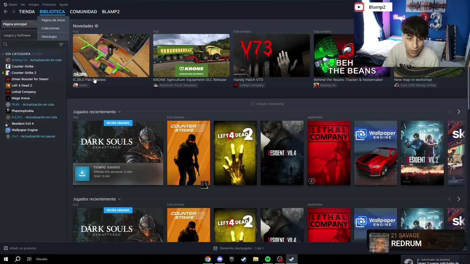470x264 pixels.
Task: Click the Dark Souls download icon
Action: click(x=82, y=173)
